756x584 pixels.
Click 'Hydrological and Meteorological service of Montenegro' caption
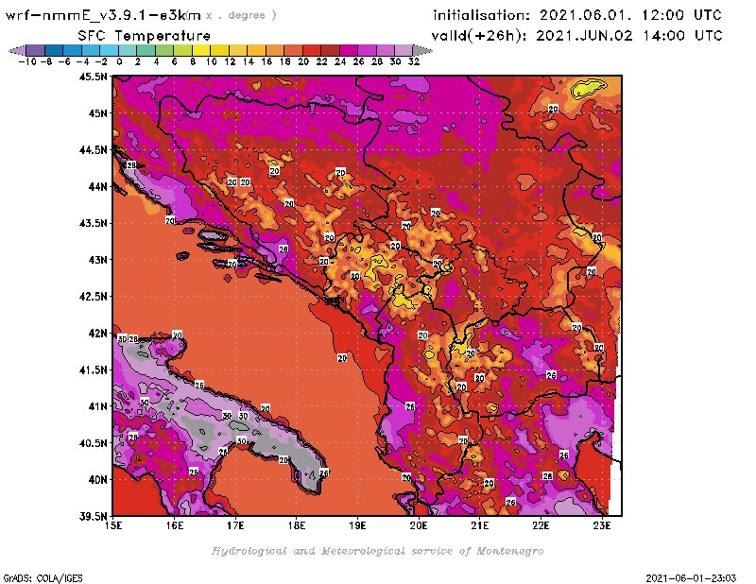point(377,551)
